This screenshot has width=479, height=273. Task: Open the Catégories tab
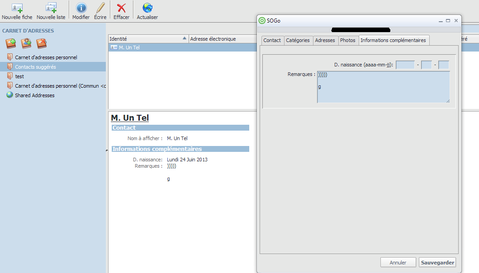(x=298, y=40)
